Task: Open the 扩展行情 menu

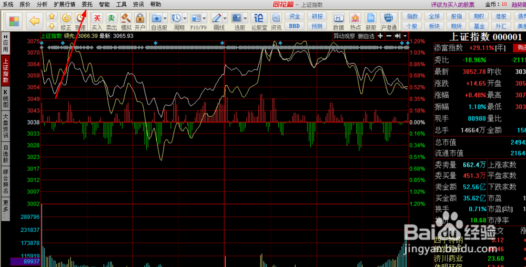Action: coord(64,4)
